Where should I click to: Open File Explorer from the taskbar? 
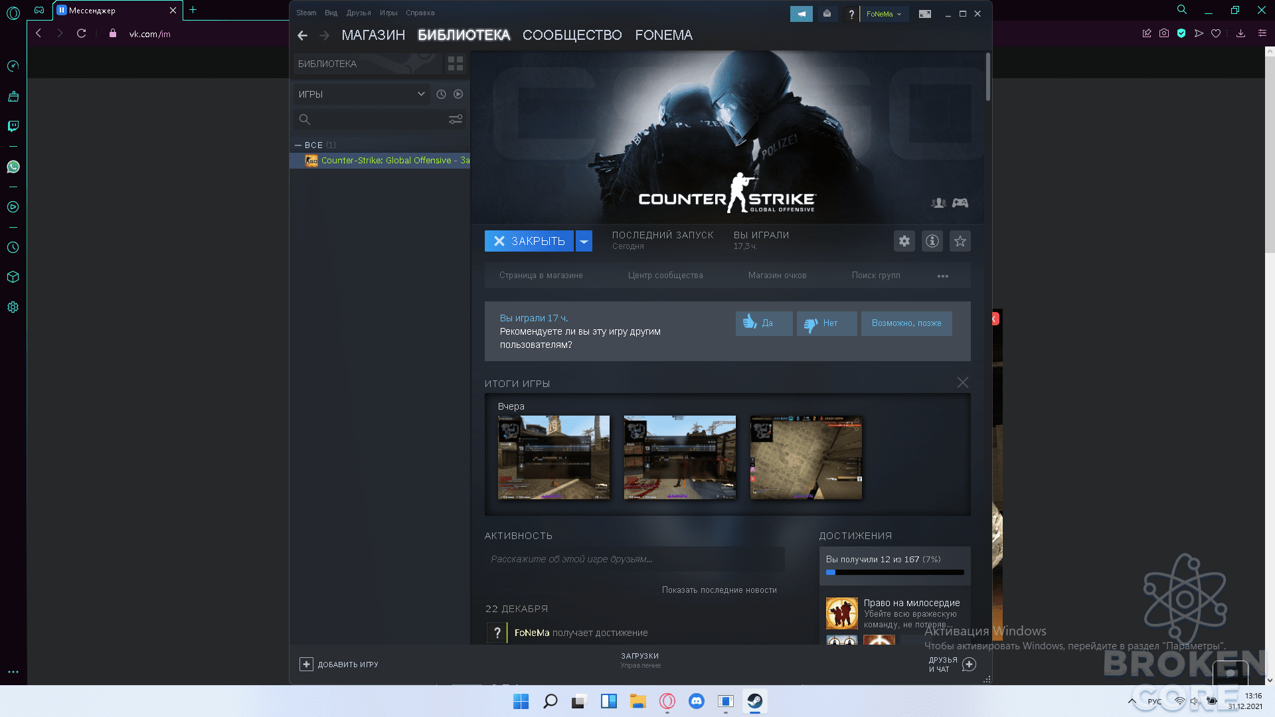point(637,701)
